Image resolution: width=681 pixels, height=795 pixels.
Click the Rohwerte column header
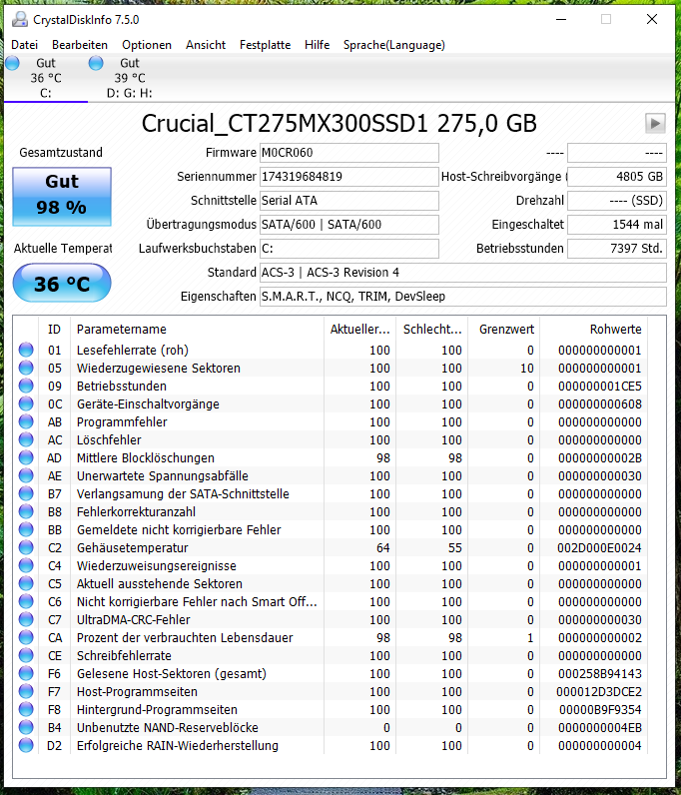[594, 329]
